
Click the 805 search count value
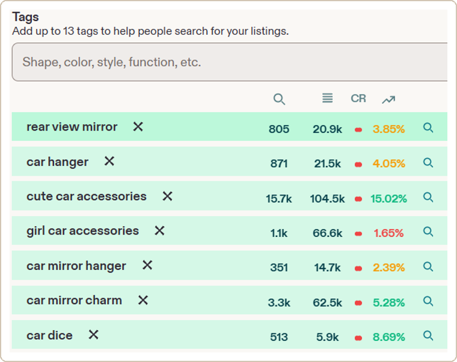pos(279,129)
